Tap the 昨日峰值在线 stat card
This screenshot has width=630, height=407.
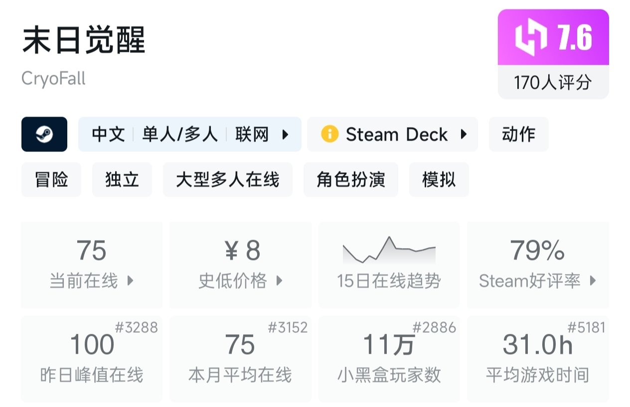[92, 359]
